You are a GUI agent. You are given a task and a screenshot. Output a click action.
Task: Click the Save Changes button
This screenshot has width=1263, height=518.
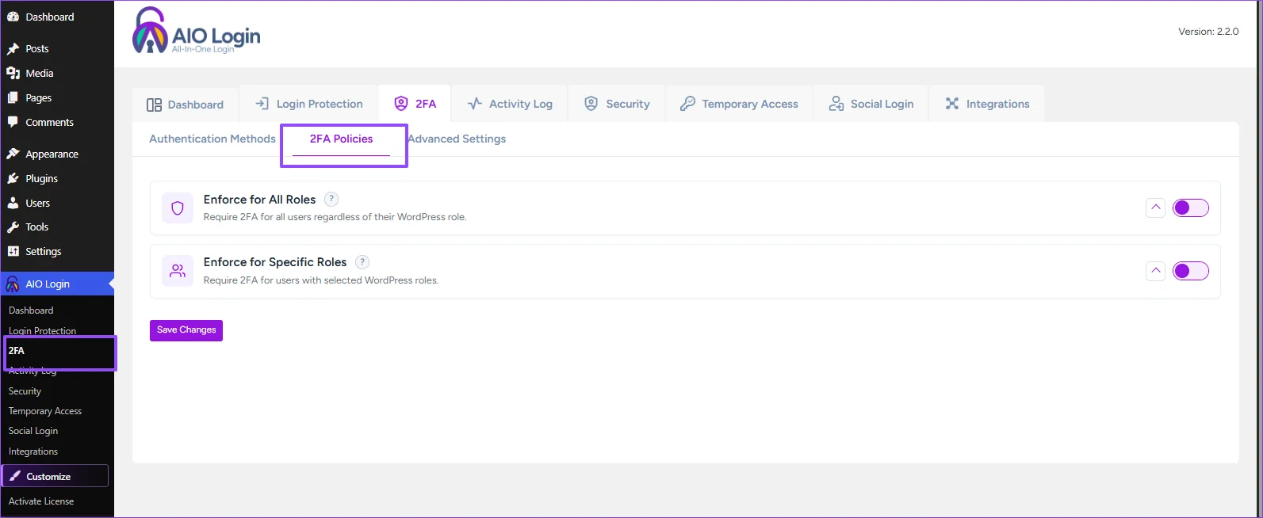[186, 330]
